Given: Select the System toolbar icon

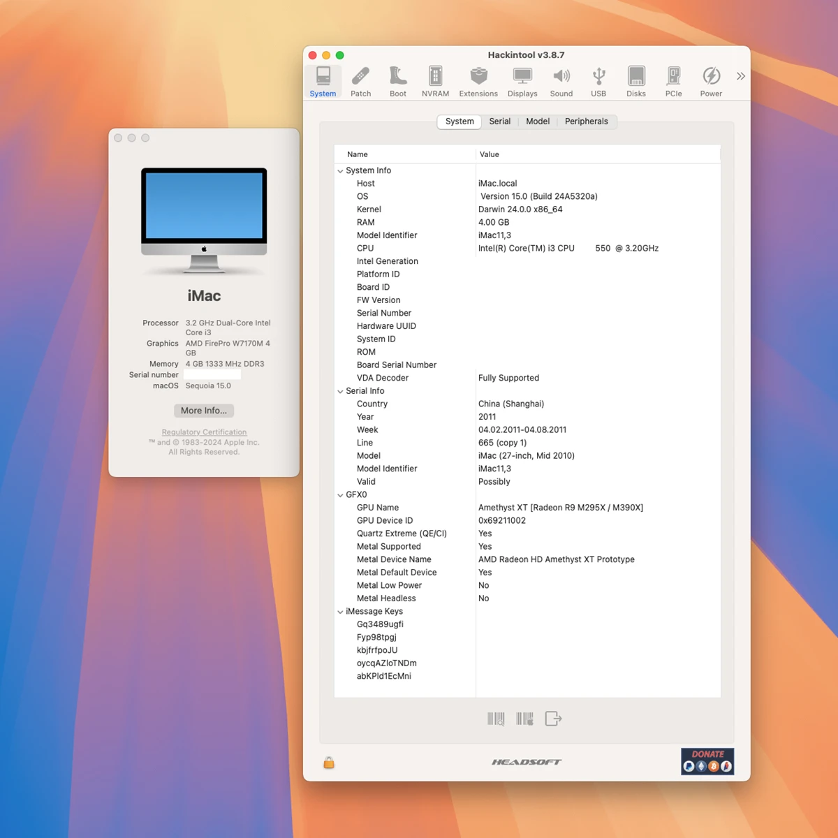Looking at the screenshot, I should 323,81.
